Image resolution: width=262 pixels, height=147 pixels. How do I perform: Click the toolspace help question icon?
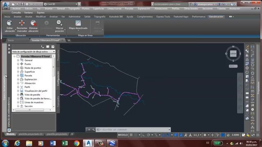click(x=53, y=47)
